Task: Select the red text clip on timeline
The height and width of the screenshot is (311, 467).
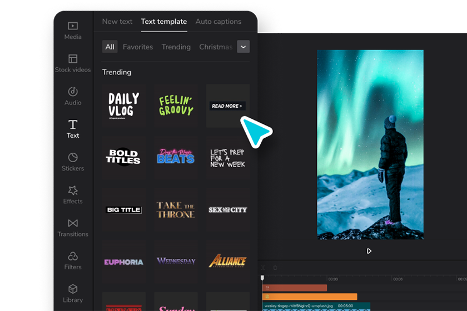Action: pyautogui.click(x=295, y=288)
